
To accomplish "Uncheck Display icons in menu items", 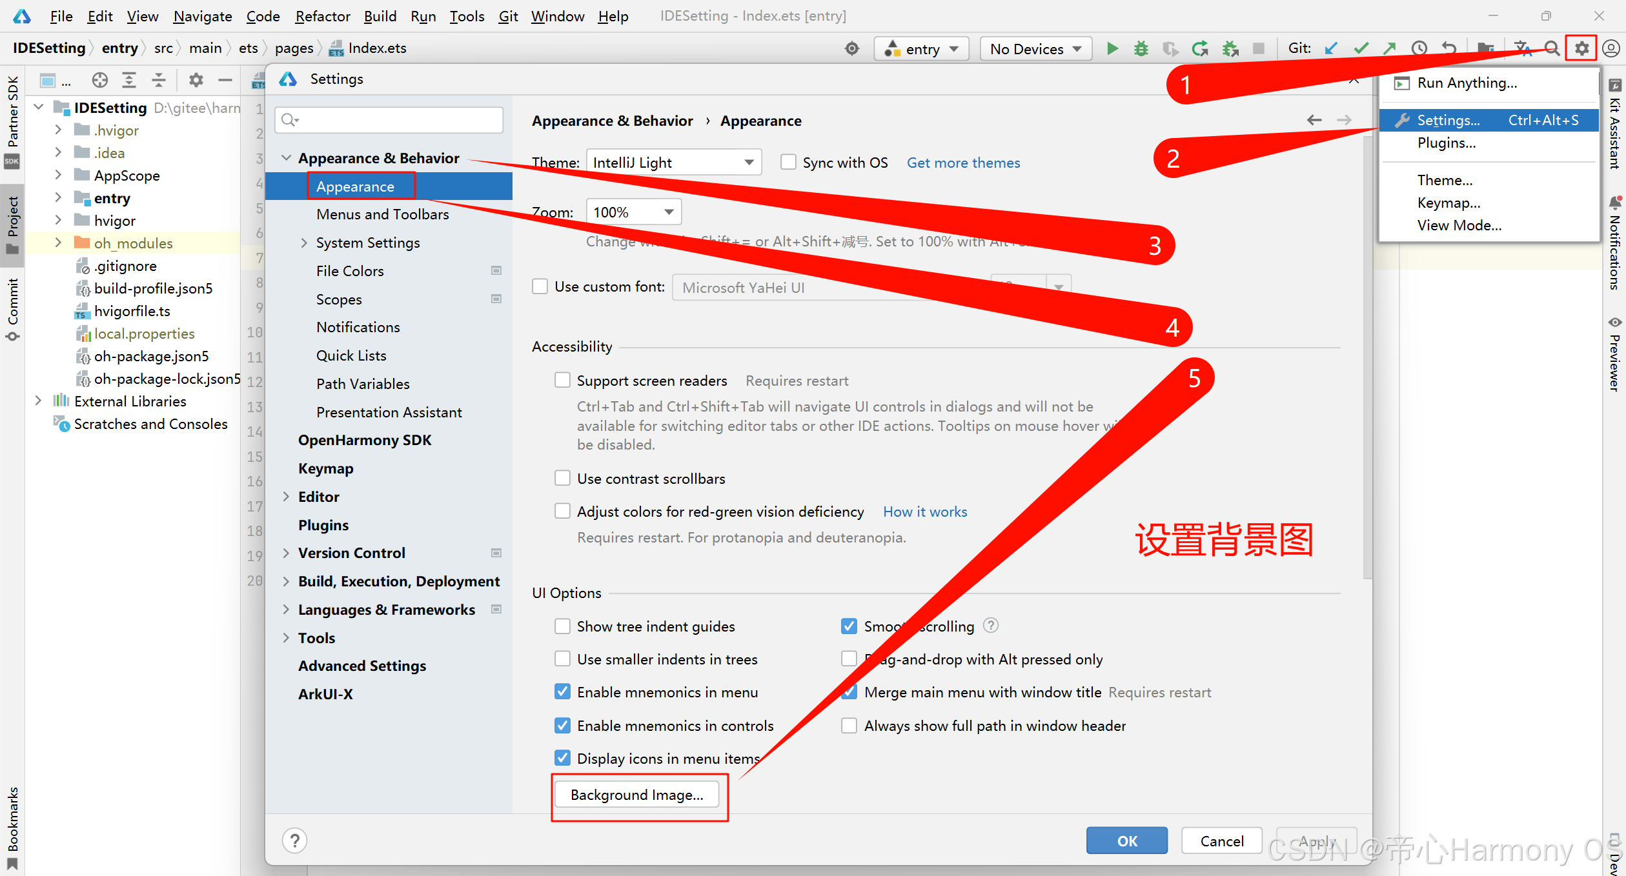I will tap(562, 758).
